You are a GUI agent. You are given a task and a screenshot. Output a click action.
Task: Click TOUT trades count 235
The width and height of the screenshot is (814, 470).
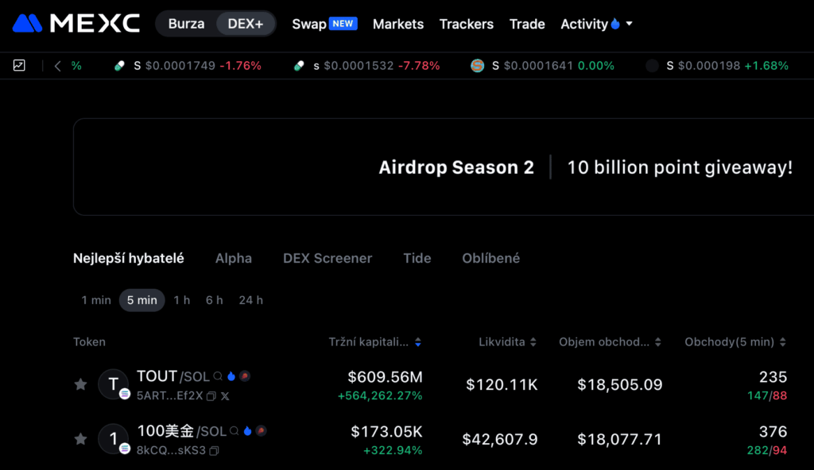773,376
